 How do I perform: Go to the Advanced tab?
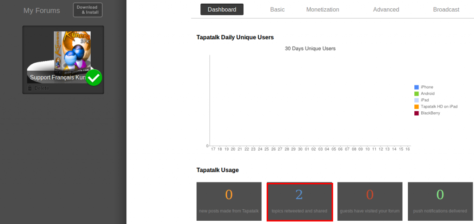(x=386, y=9)
